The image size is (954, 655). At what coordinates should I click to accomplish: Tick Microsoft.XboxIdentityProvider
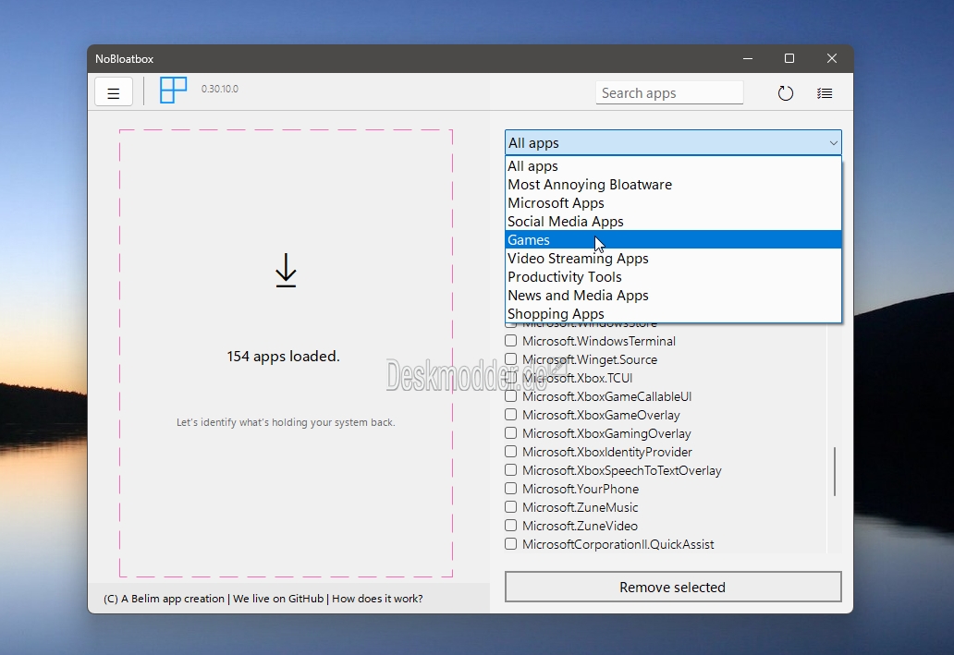coord(511,451)
